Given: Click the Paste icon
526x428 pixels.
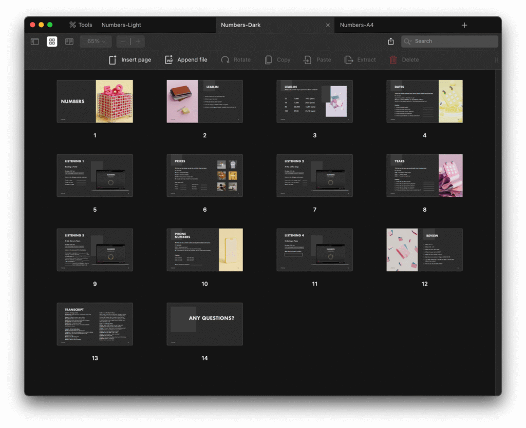Looking at the screenshot, I should click(307, 60).
